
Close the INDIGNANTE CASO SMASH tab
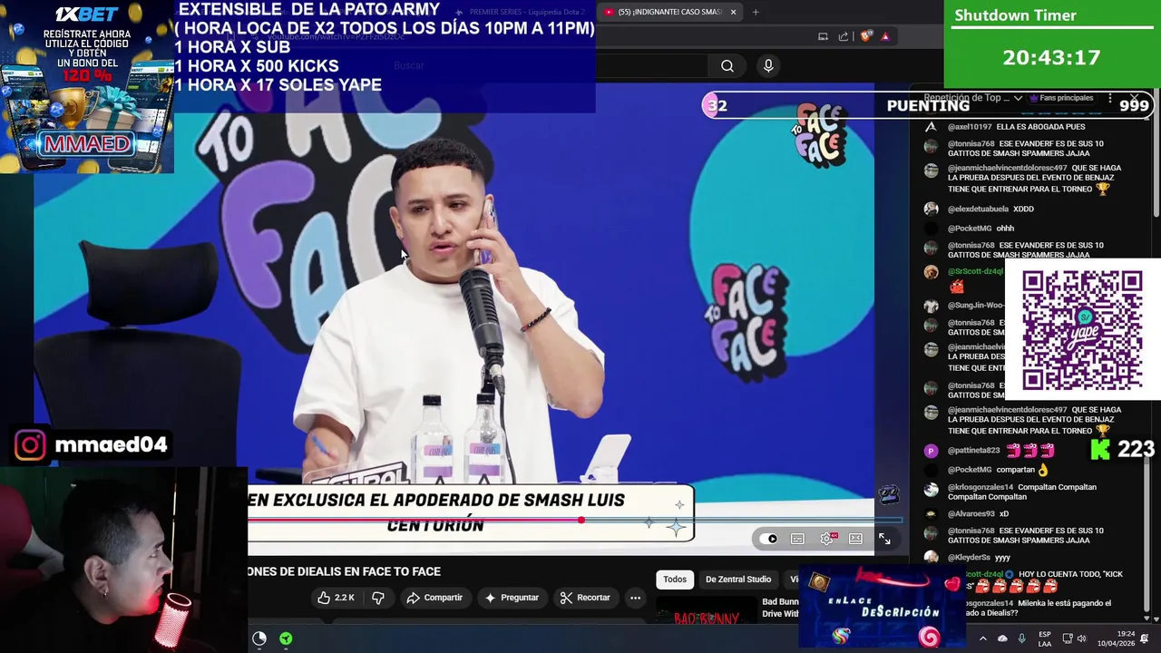[733, 12]
